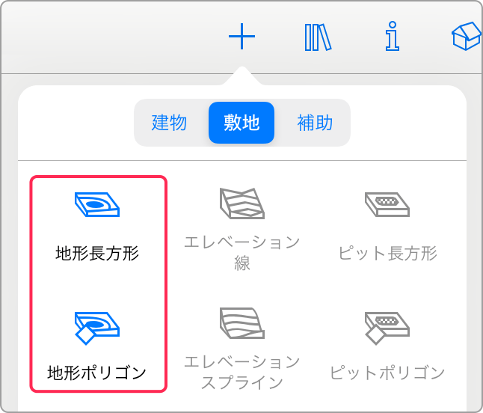Click the 地形長方形 label
483x413 pixels.
point(97,254)
